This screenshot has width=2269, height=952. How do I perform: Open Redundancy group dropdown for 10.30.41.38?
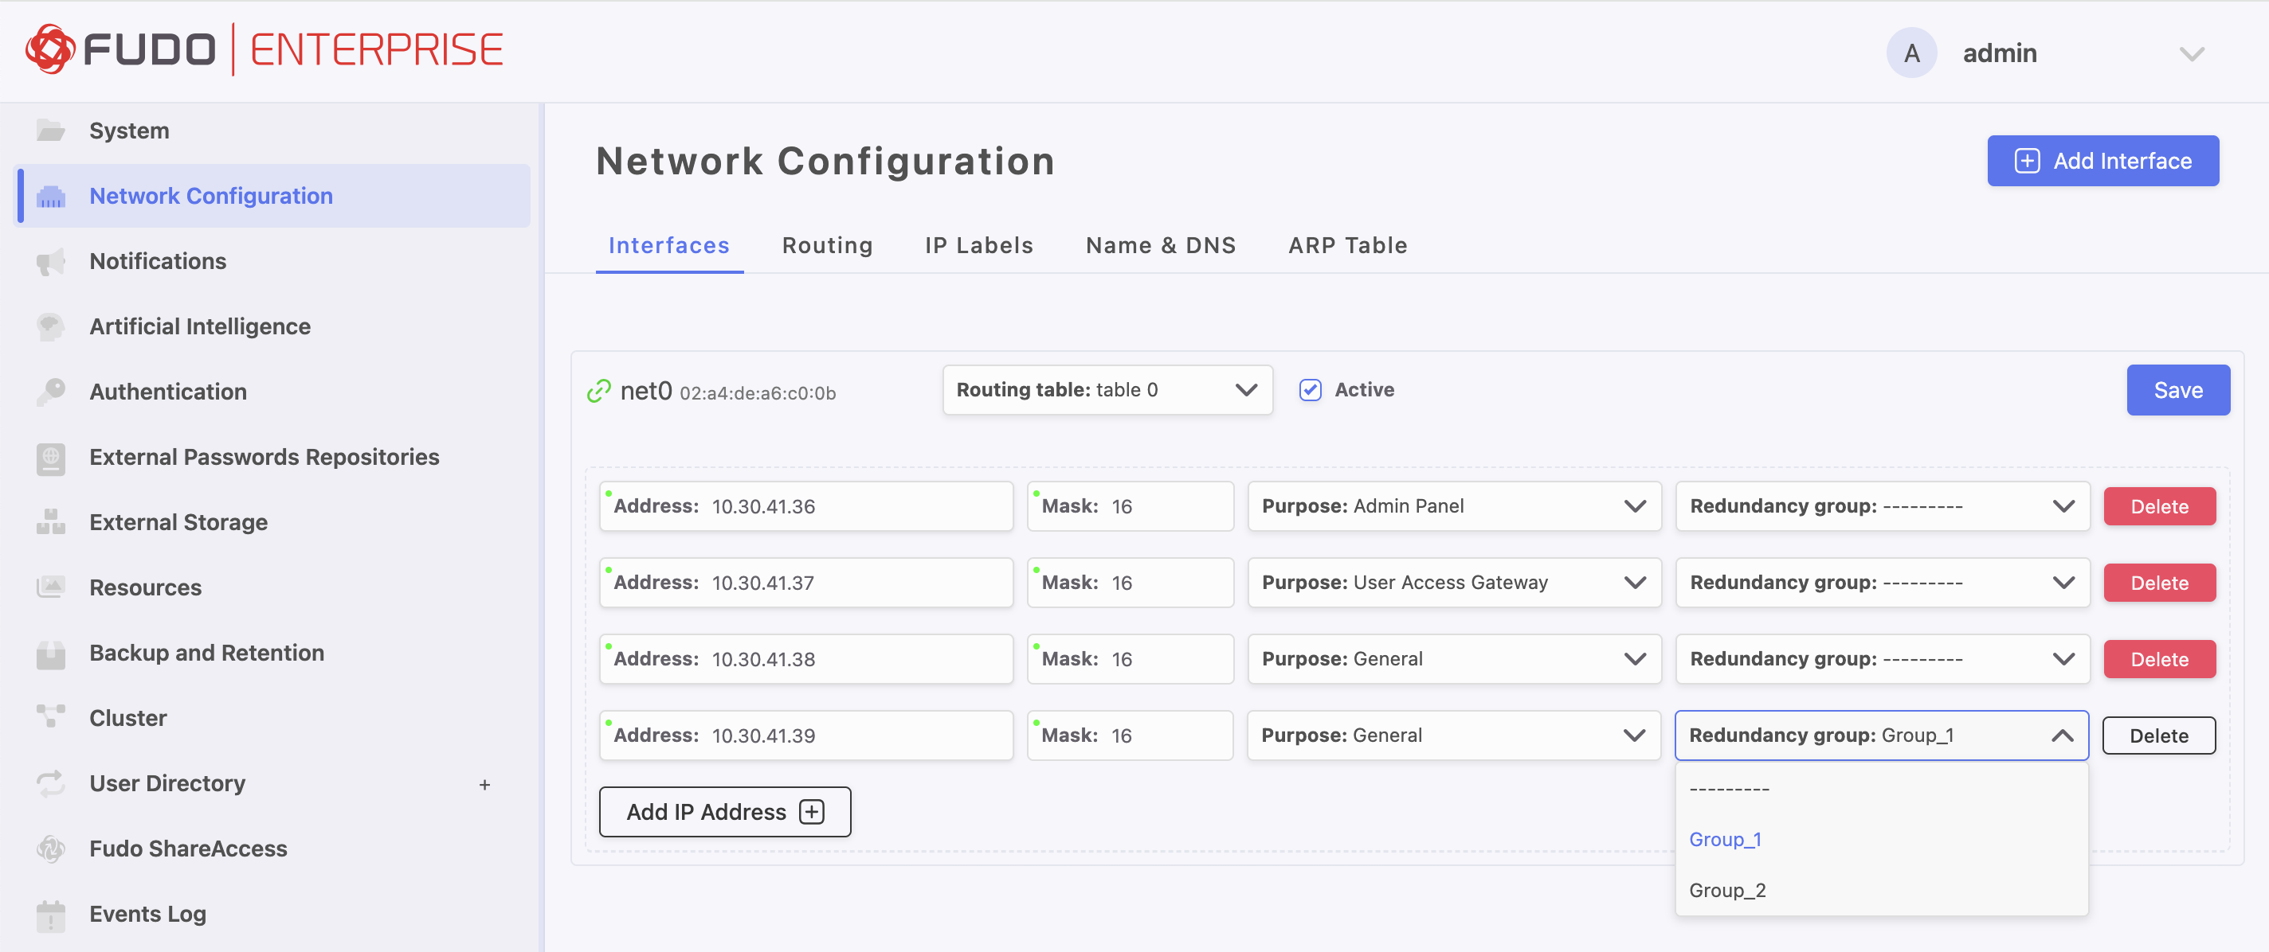coord(1883,659)
